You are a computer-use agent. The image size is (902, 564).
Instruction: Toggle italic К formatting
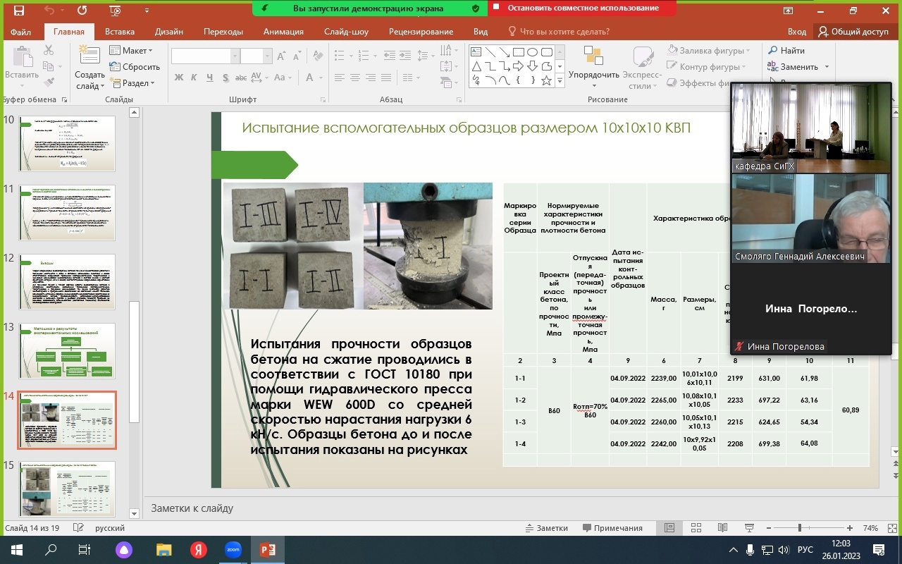[194, 78]
